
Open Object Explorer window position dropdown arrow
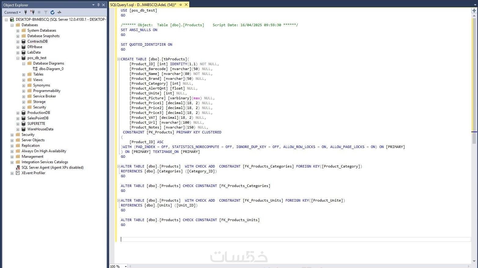(93, 5)
